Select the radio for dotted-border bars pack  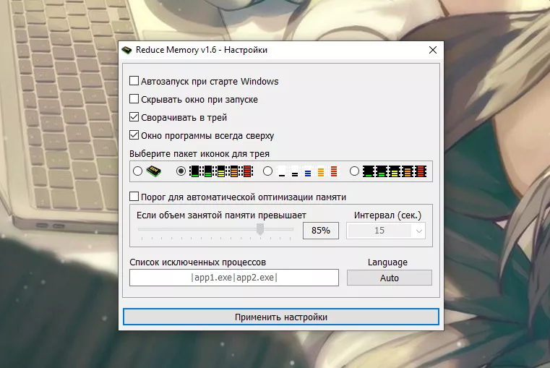coord(181,171)
